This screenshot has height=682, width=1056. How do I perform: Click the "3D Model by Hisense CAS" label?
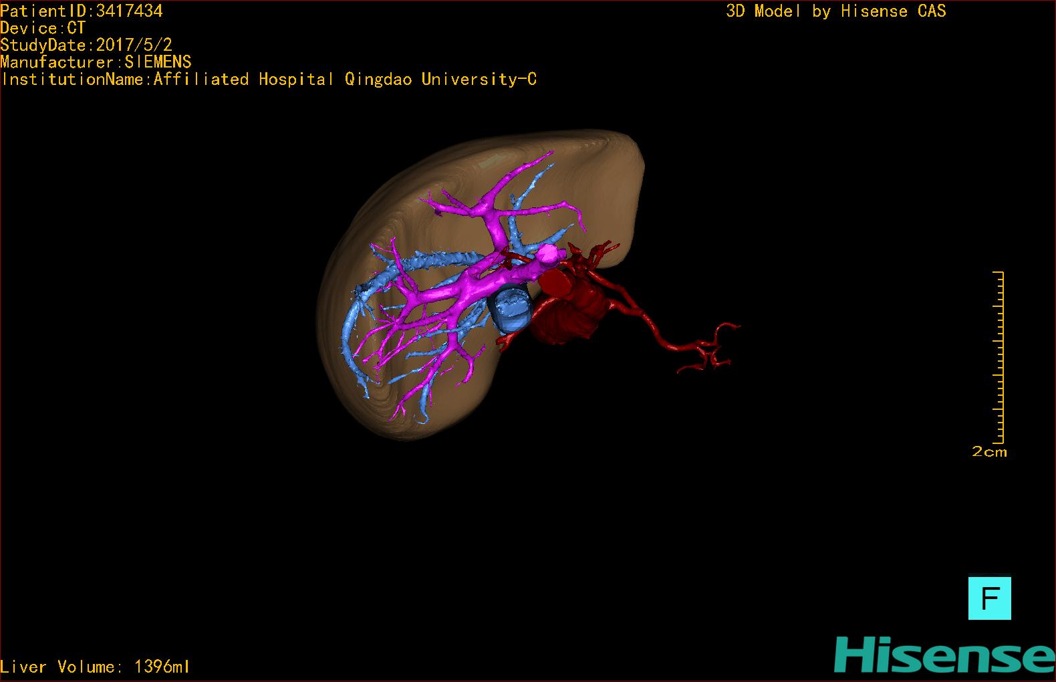point(836,11)
